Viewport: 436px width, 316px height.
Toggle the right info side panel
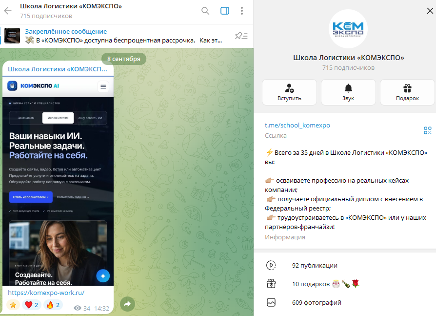[225, 11]
